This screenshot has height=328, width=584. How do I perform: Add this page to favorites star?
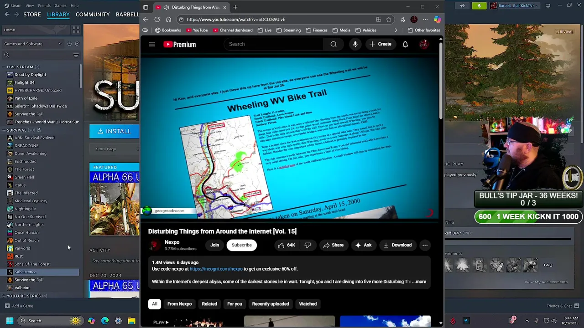coord(389,19)
